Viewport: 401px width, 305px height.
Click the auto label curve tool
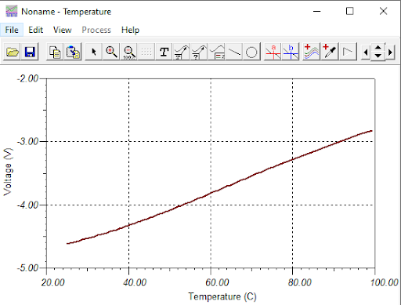coord(182,52)
